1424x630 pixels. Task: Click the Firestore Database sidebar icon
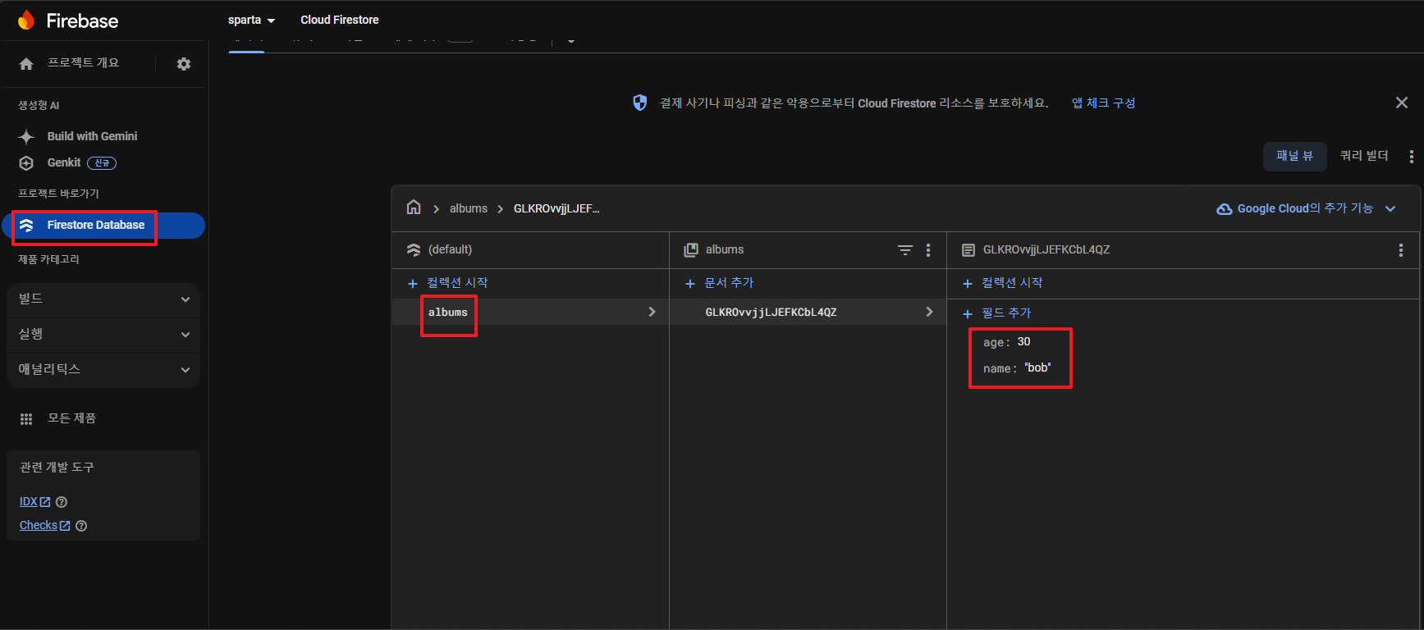tap(26, 226)
